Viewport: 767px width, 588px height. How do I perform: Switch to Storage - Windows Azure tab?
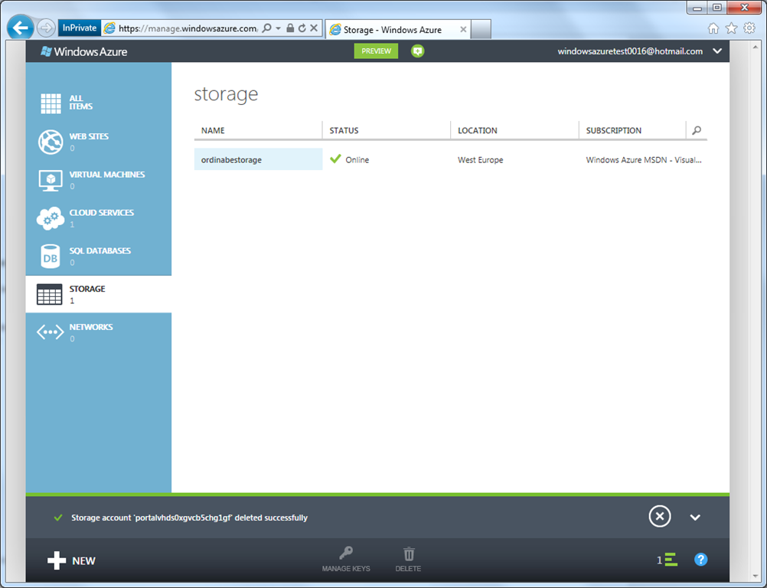(x=394, y=30)
